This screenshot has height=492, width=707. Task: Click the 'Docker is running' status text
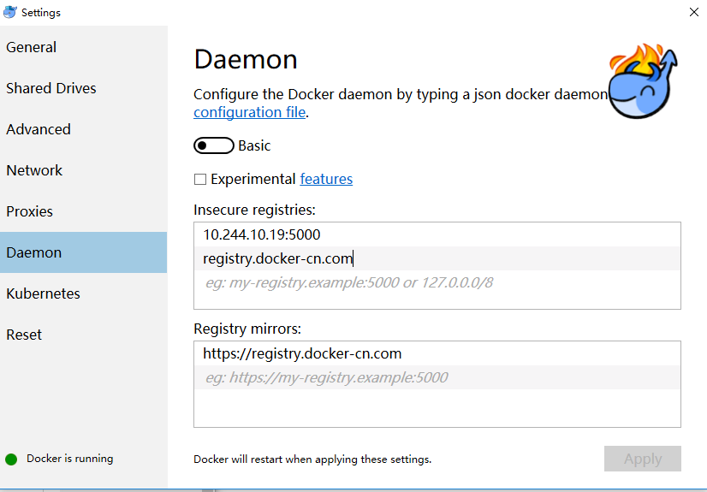click(x=70, y=459)
